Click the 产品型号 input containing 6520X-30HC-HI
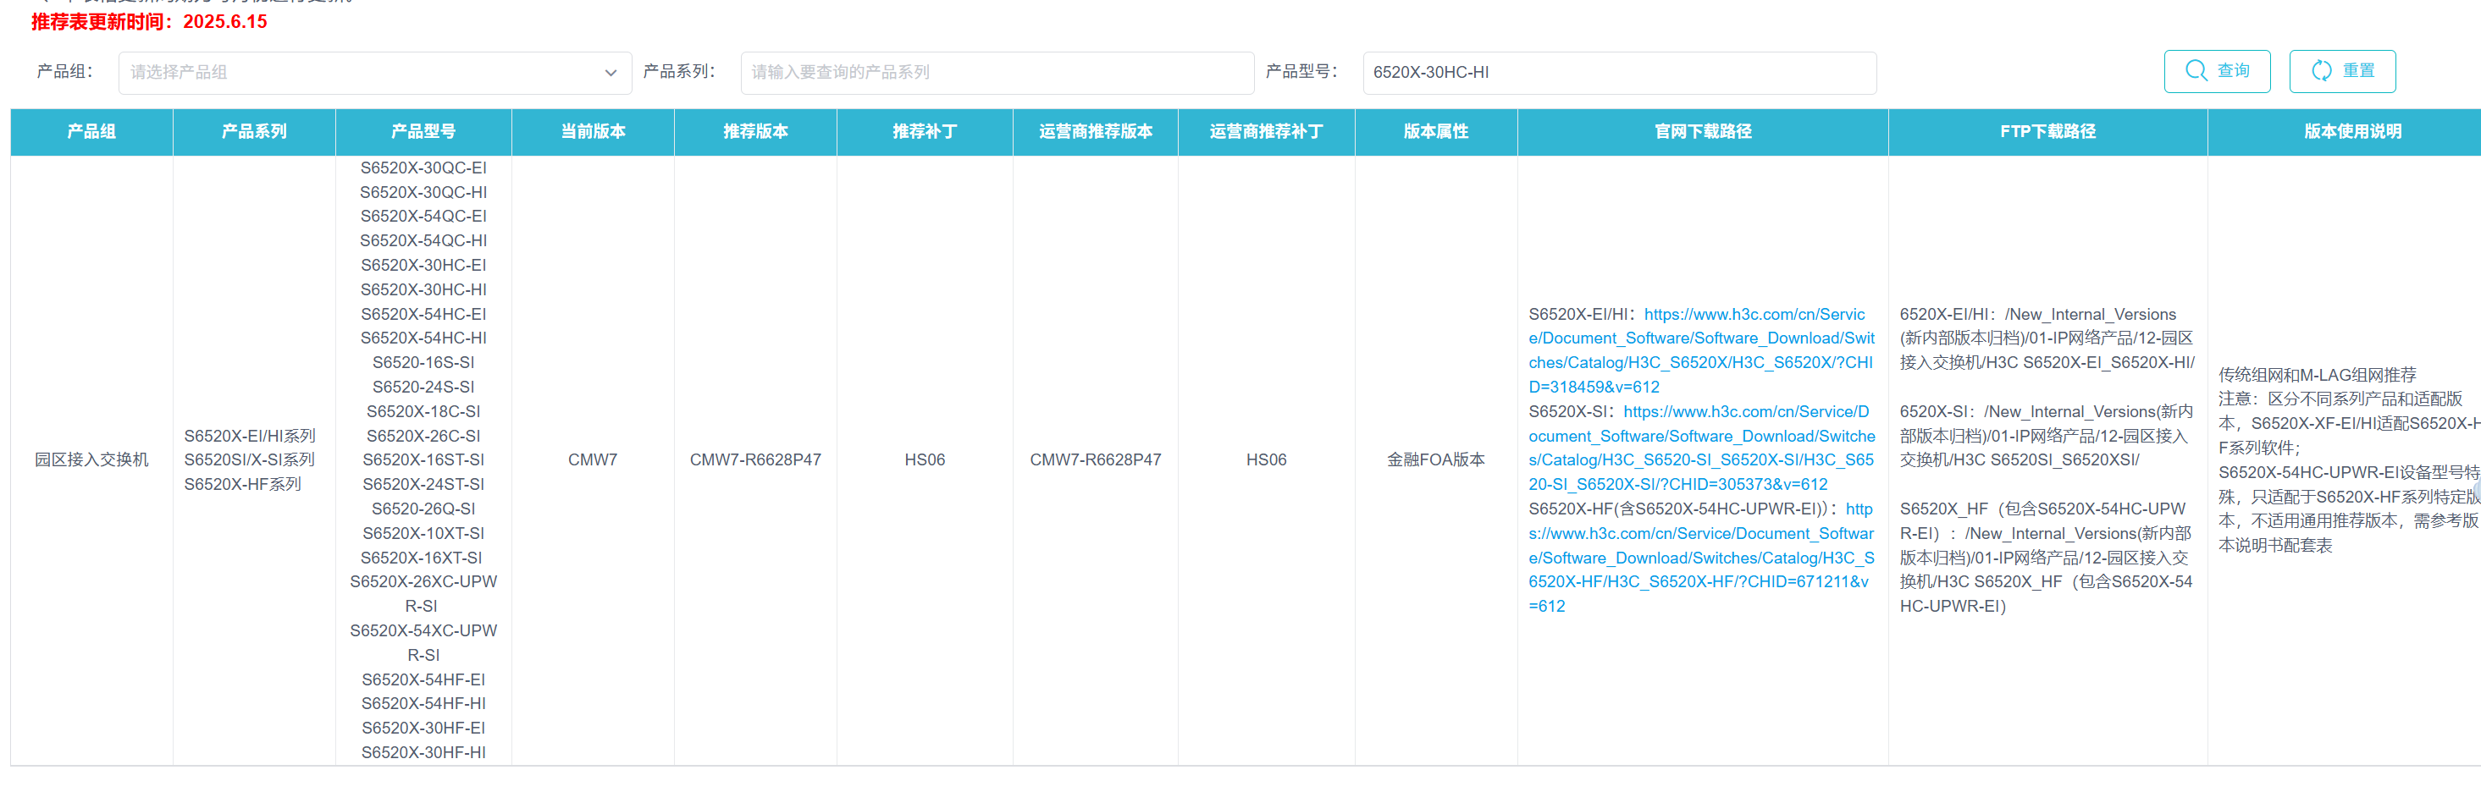 click(x=1619, y=72)
